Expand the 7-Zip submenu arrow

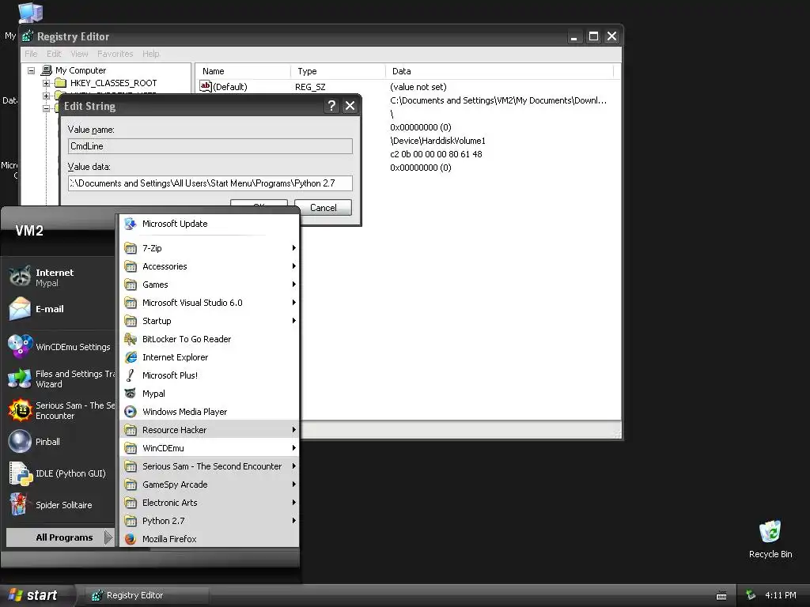point(294,248)
